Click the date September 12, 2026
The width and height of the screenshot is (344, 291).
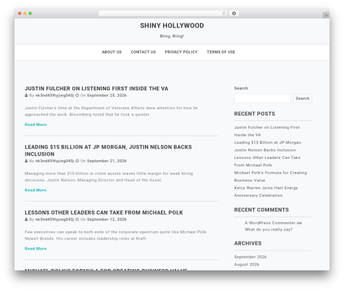click(x=107, y=219)
